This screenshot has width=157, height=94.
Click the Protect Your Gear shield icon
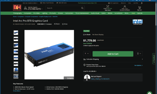click(84, 65)
